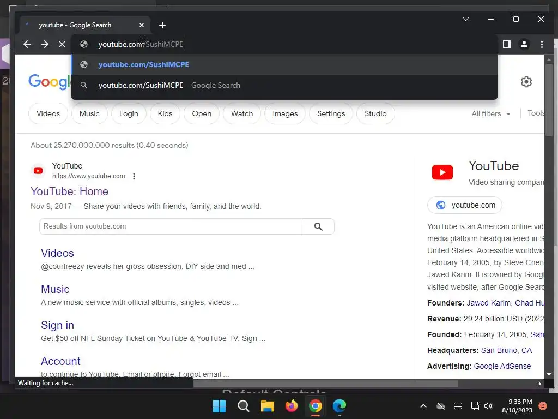The height and width of the screenshot is (419, 558).
Task: Open the Tools option
Action: [536, 113]
